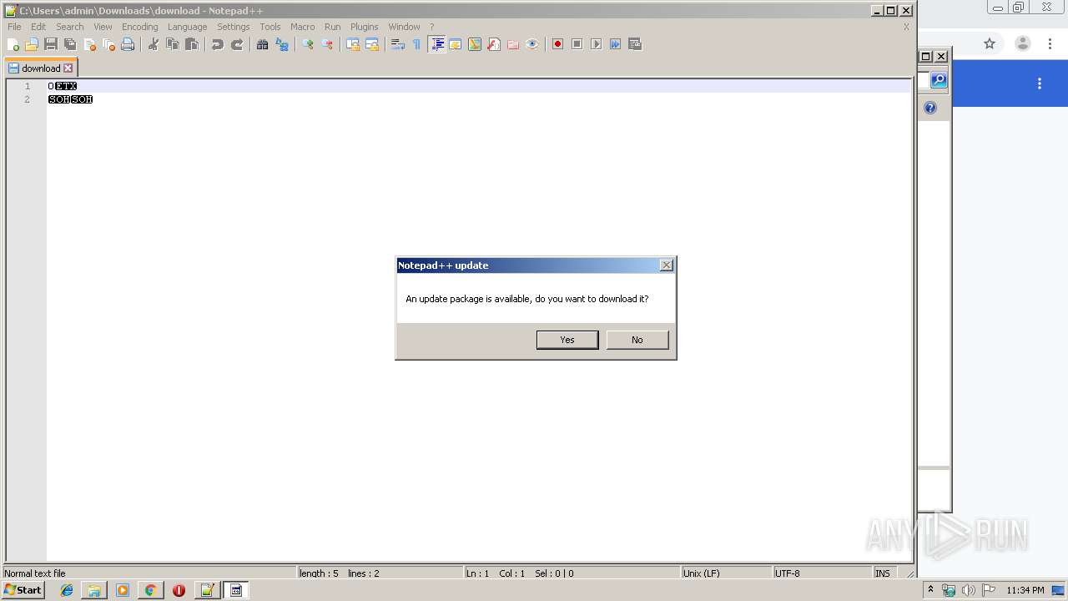Click the Close file toolbar icon
This screenshot has width=1068, height=601.
click(x=89, y=44)
